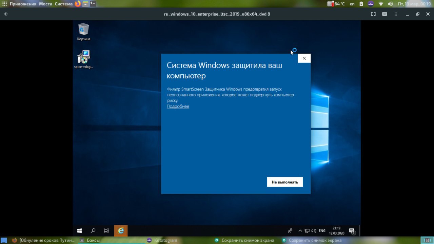Screen dimensions: 434x244
Task: Open the top panel date and clock
Action: (414, 4)
